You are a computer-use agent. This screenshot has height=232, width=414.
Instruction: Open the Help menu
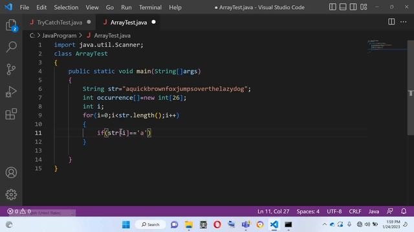click(175, 7)
